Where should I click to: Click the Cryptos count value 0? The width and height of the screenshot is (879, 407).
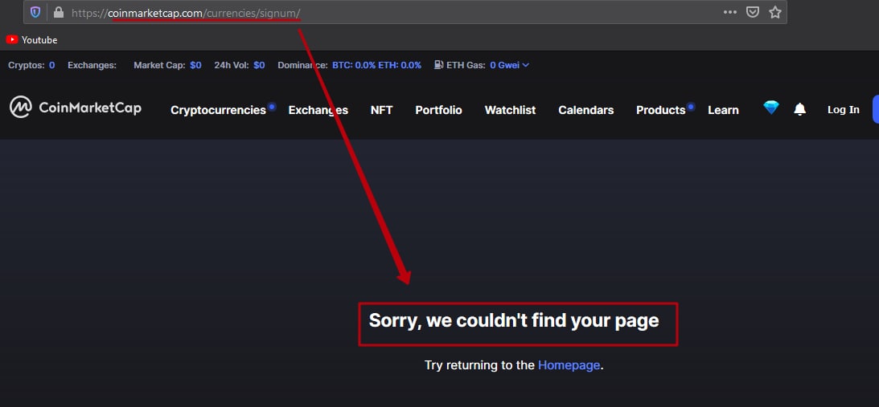[x=52, y=65]
